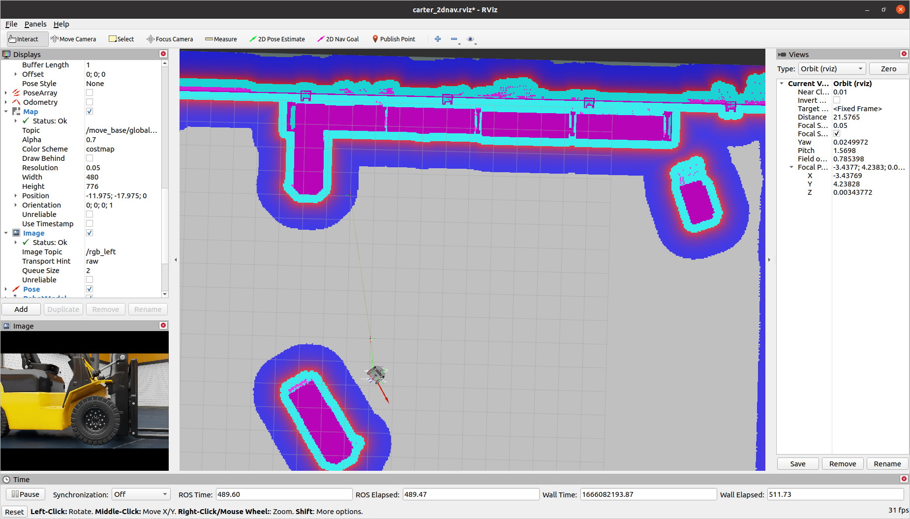Select the Publish Point tool

pyautogui.click(x=394, y=39)
